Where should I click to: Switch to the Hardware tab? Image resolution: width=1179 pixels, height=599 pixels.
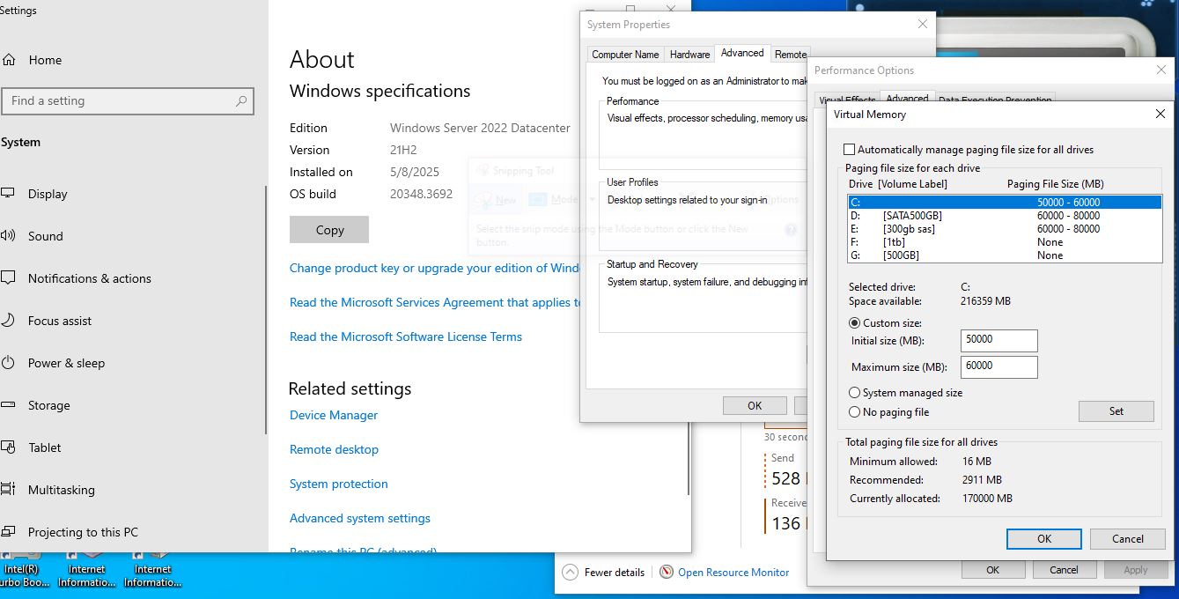(x=689, y=55)
